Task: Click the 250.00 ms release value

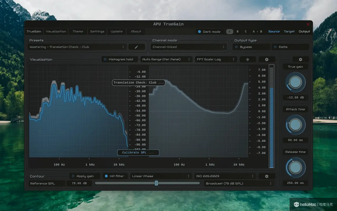Action: click(295, 183)
